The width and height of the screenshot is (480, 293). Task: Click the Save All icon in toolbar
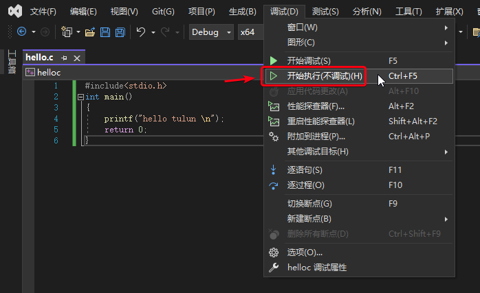click(x=120, y=32)
